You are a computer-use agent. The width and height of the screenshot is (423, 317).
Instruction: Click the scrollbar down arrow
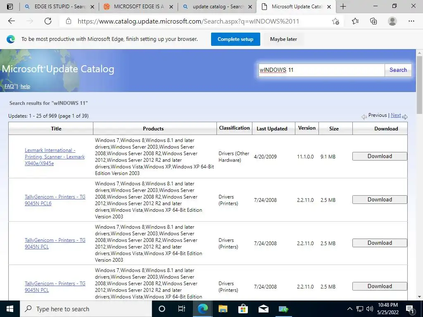[419, 297]
